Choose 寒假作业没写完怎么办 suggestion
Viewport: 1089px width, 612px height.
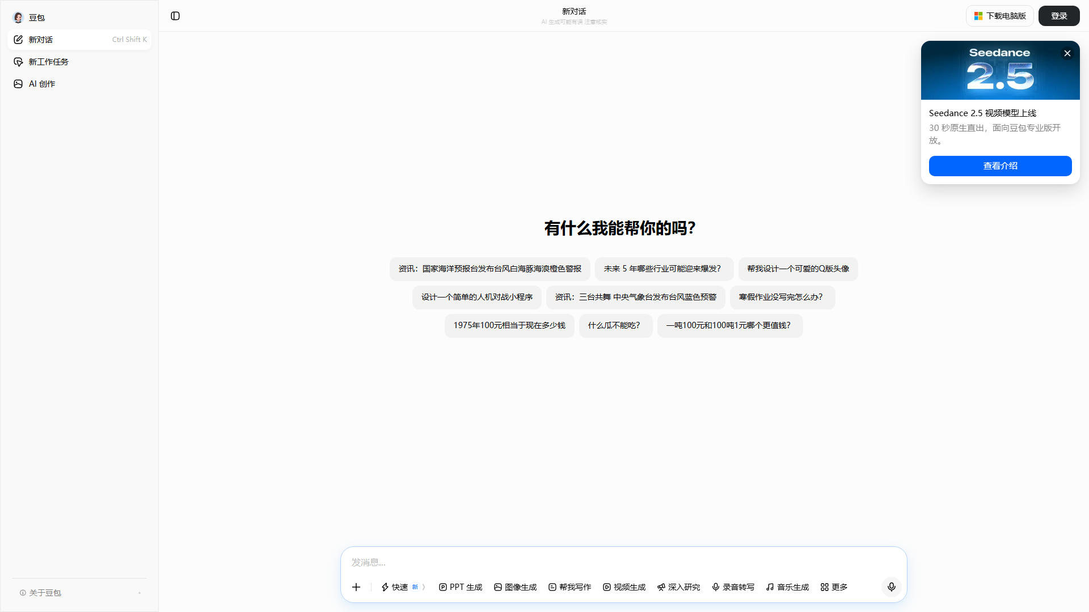coord(783,297)
